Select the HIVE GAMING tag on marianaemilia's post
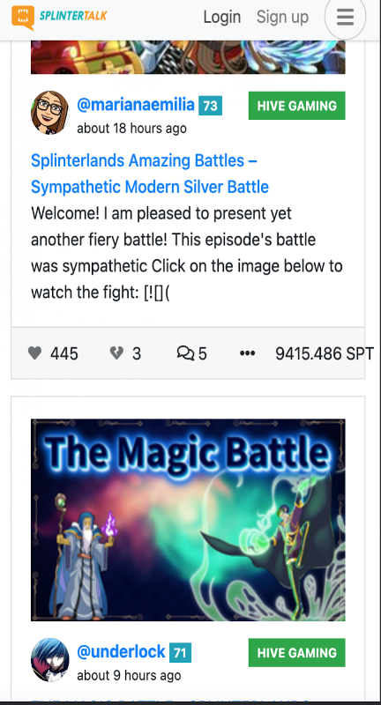Screen dimensions: 381x705 [x=297, y=106]
